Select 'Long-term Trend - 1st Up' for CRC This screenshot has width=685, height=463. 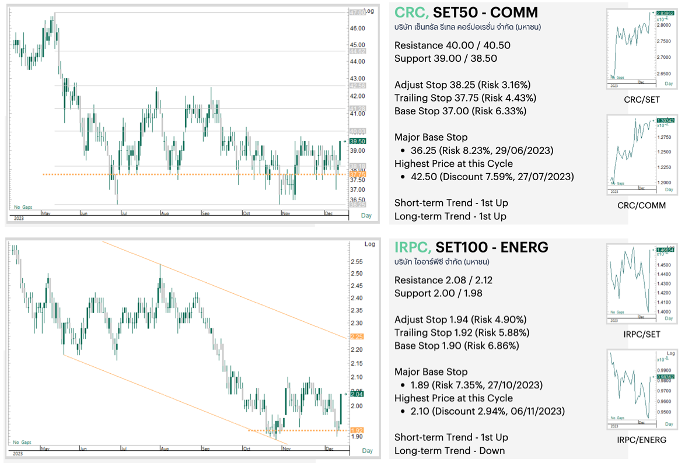(450, 216)
